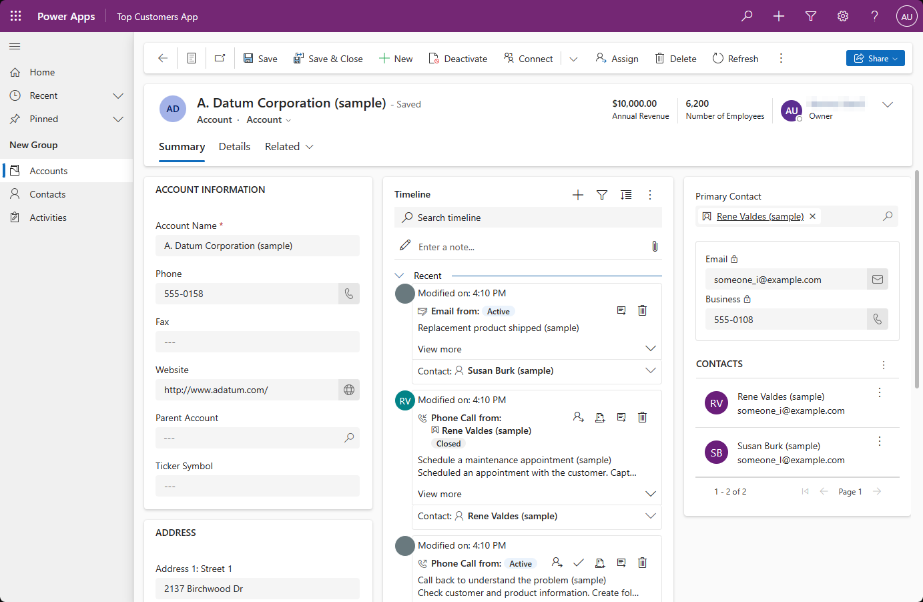Open AU user account avatar in header
This screenshot has height=602, width=923.
pos(906,17)
